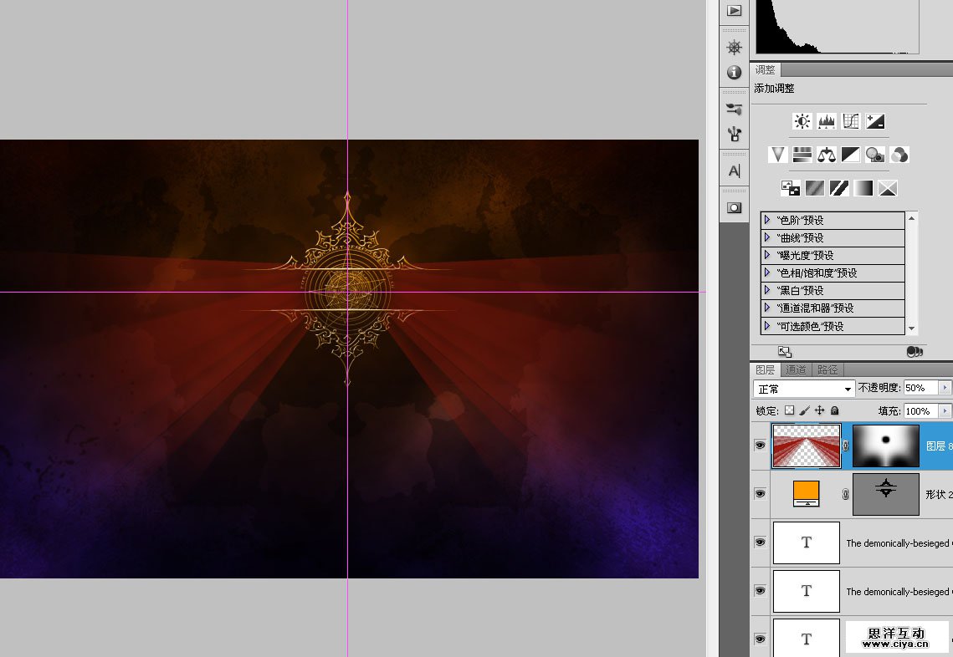Toggle visibility of the 形状 2 layer

click(760, 494)
